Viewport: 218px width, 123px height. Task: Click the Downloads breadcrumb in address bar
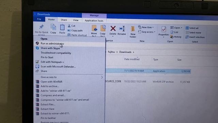click(x=125, y=52)
